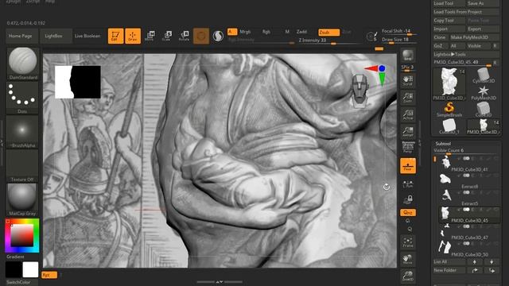Select the SimpleBrush tool
Image resolution: width=509 pixels, height=286 pixels.
pyautogui.click(x=449, y=110)
